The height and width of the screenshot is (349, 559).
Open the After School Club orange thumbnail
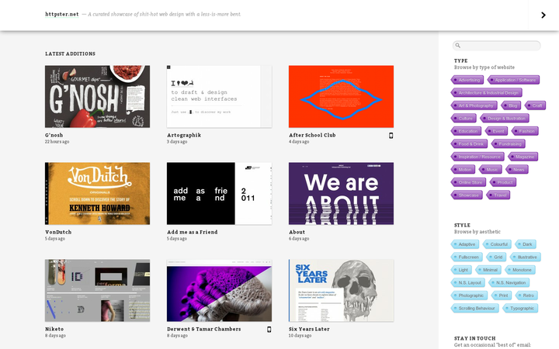click(341, 96)
